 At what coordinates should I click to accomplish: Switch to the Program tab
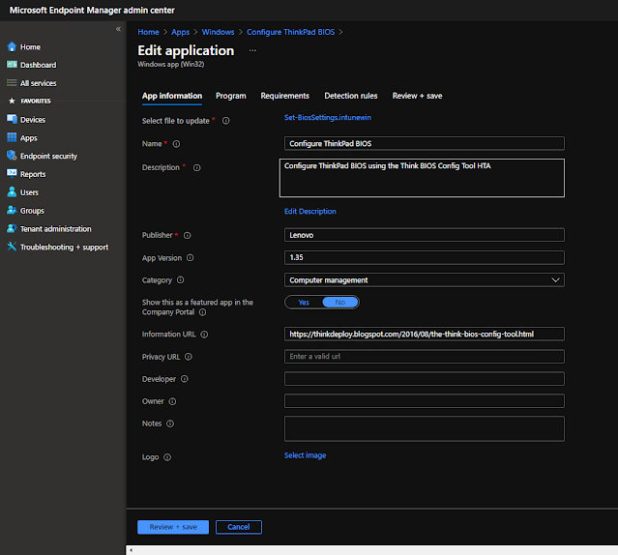click(x=230, y=96)
